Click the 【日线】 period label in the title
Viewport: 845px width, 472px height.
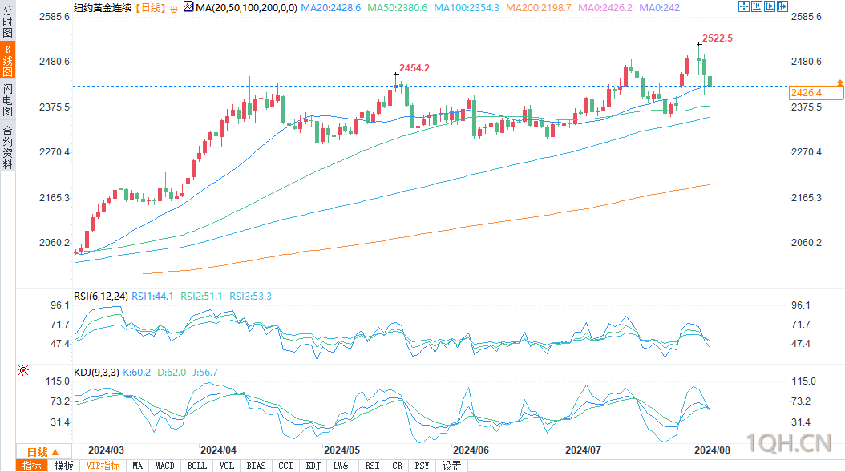[x=150, y=7]
